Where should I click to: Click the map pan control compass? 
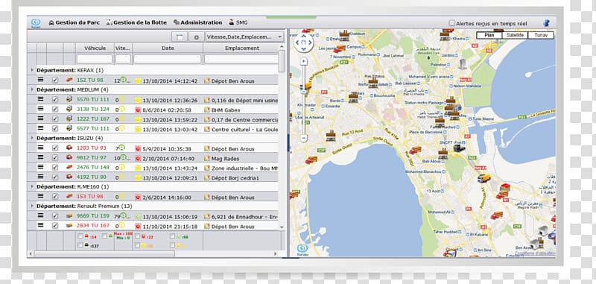pos(304,42)
